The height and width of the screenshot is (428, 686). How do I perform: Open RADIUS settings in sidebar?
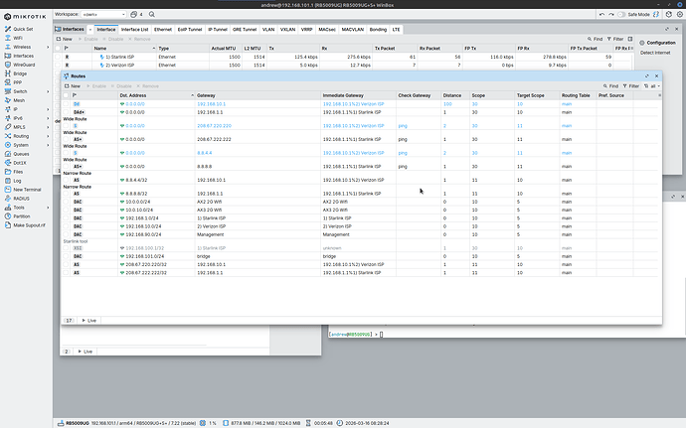pyautogui.click(x=21, y=199)
